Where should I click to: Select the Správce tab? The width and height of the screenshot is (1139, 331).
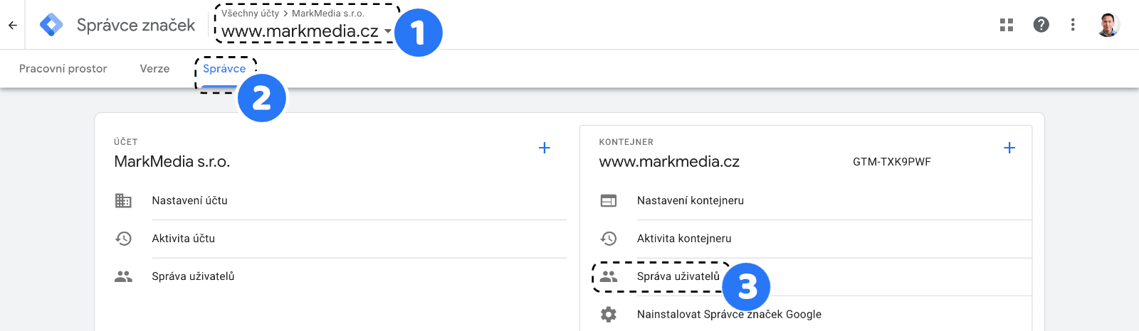224,69
